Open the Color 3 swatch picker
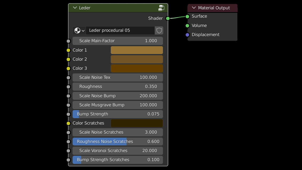The image size is (302, 170). pyautogui.click(x=137, y=68)
